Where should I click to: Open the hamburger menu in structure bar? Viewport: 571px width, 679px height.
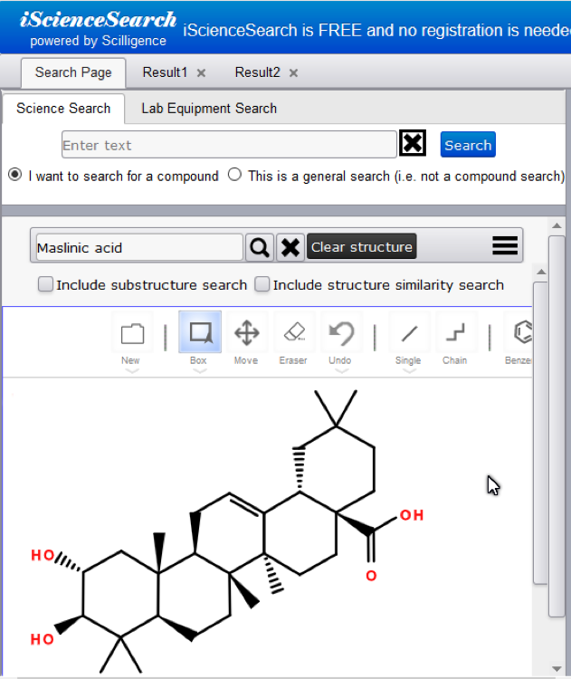tap(505, 245)
